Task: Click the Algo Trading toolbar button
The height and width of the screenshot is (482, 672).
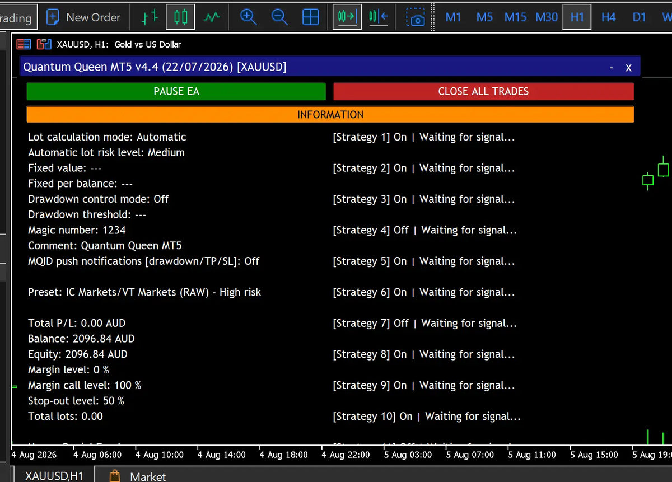Action: pyautogui.click(x=18, y=18)
